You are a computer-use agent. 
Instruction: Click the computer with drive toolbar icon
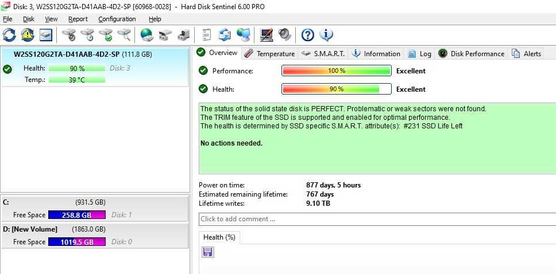(183, 35)
